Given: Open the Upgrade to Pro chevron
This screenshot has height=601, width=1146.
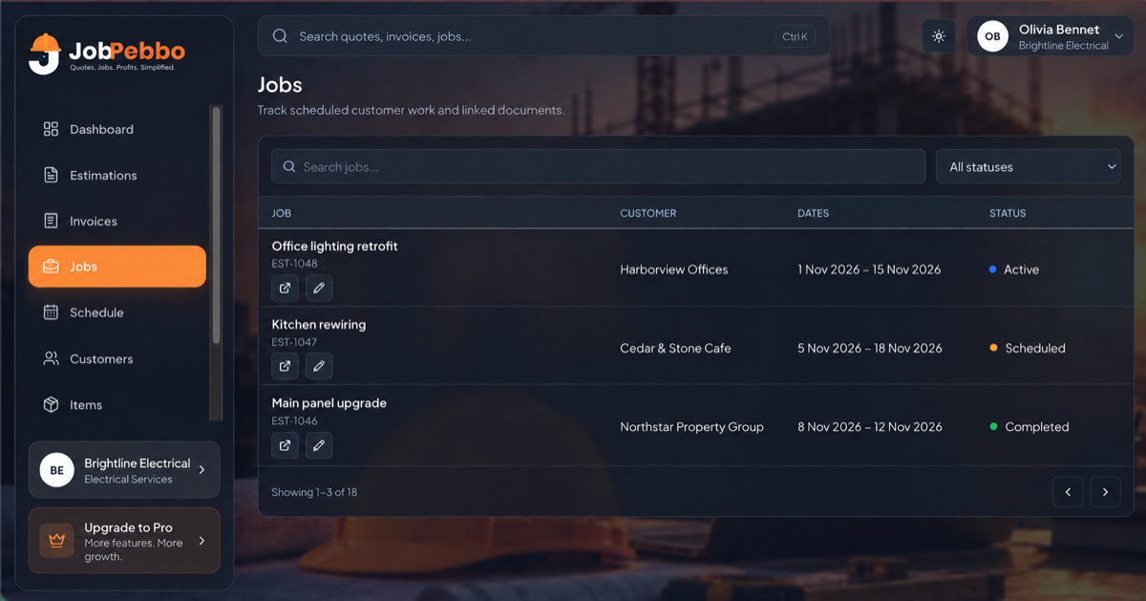Looking at the screenshot, I should click(x=202, y=541).
